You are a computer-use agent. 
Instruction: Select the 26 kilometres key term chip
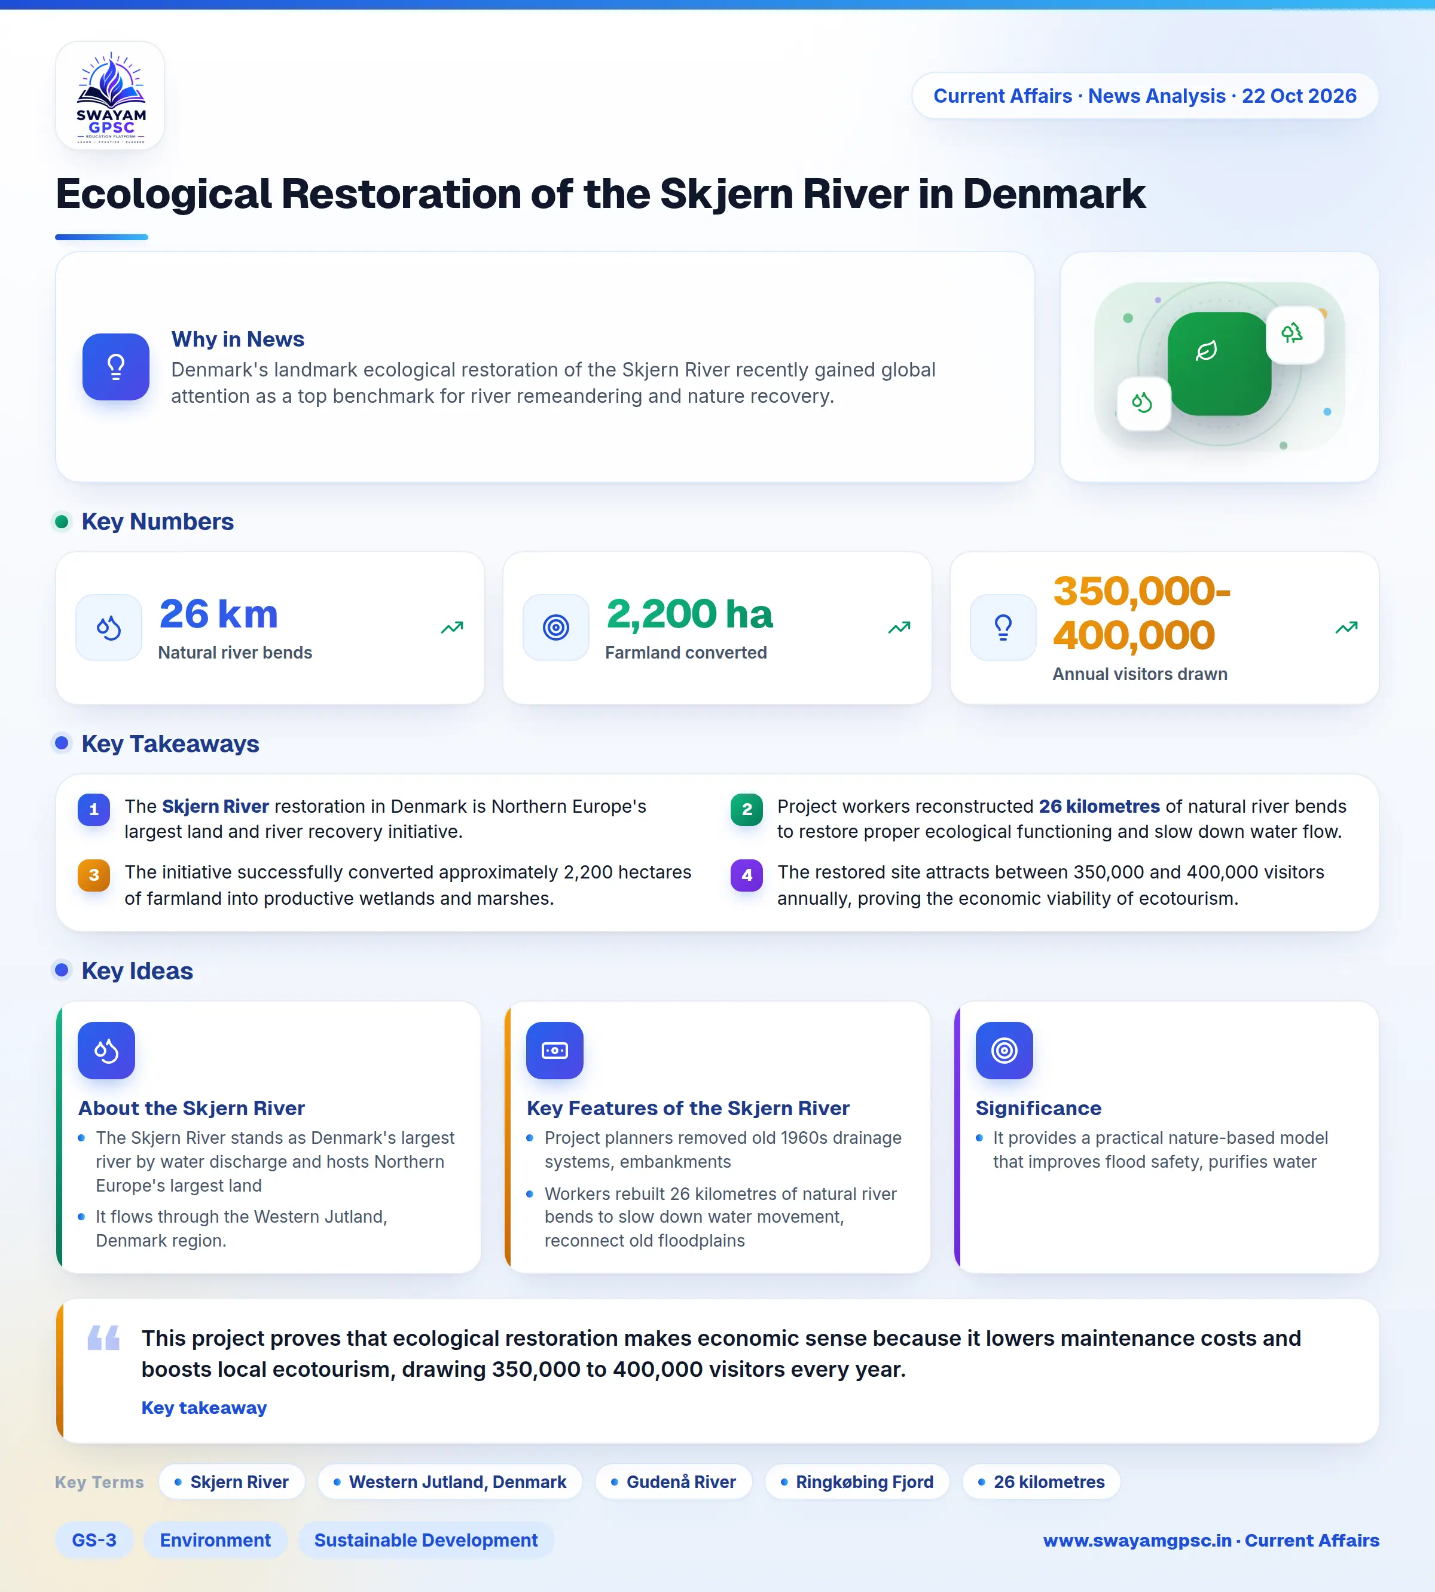pyautogui.click(x=1042, y=1481)
